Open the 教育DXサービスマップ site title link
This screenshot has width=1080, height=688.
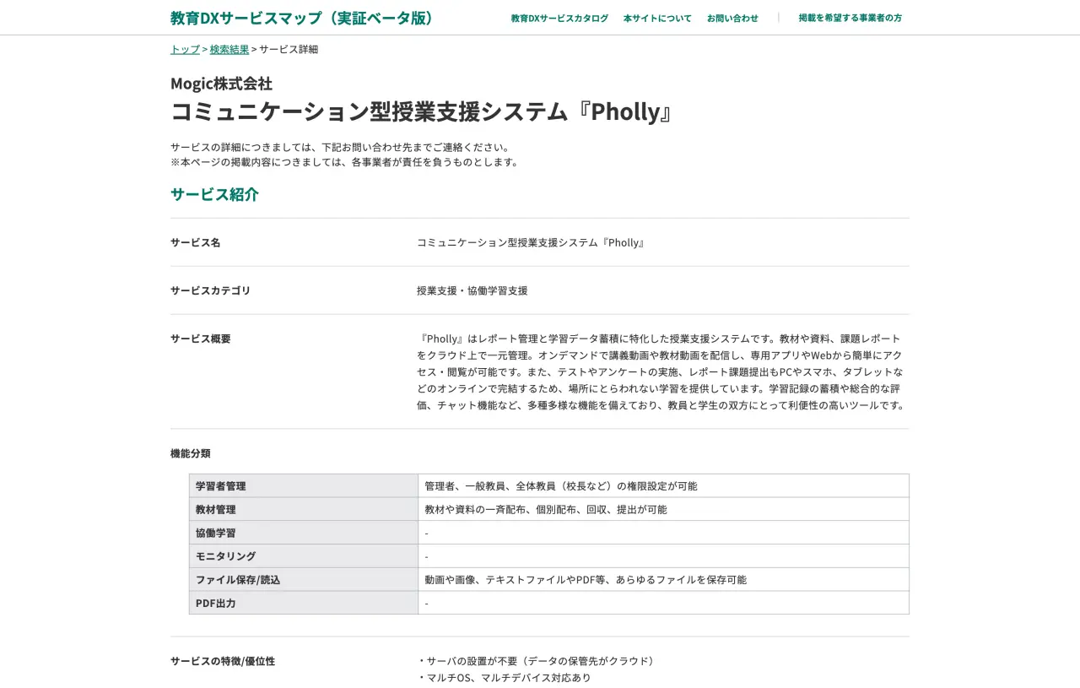point(304,18)
